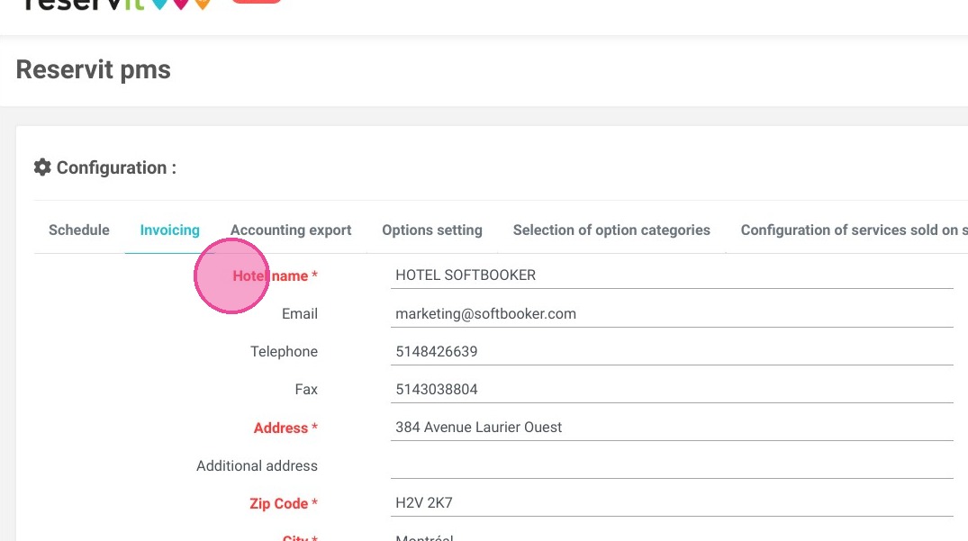Click the Fax number input field
Image resolution: width=968 pixels, height=541 pixels.
pos(672,389)
